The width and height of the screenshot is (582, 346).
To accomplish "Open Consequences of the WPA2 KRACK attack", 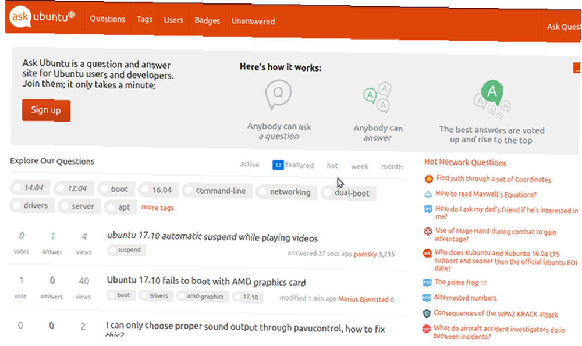I will (495, 313).
